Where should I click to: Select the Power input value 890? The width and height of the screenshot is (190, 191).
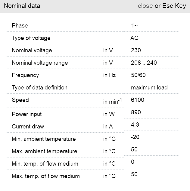click(136, 112)
